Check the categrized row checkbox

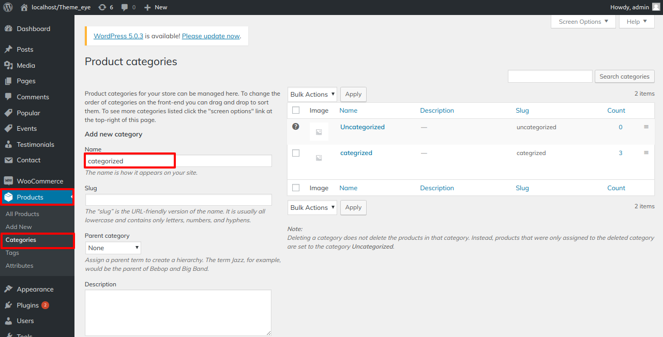[296, 153]
